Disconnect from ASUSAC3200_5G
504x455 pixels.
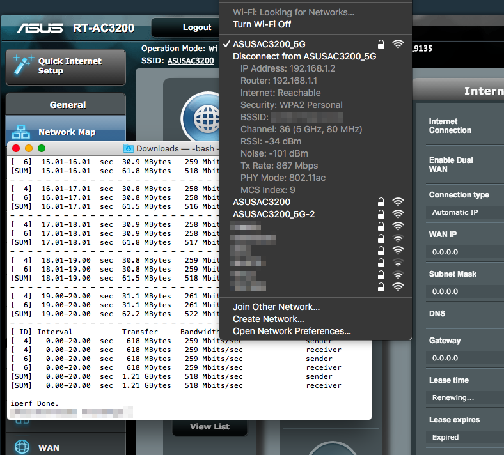(x=304, y=56)
